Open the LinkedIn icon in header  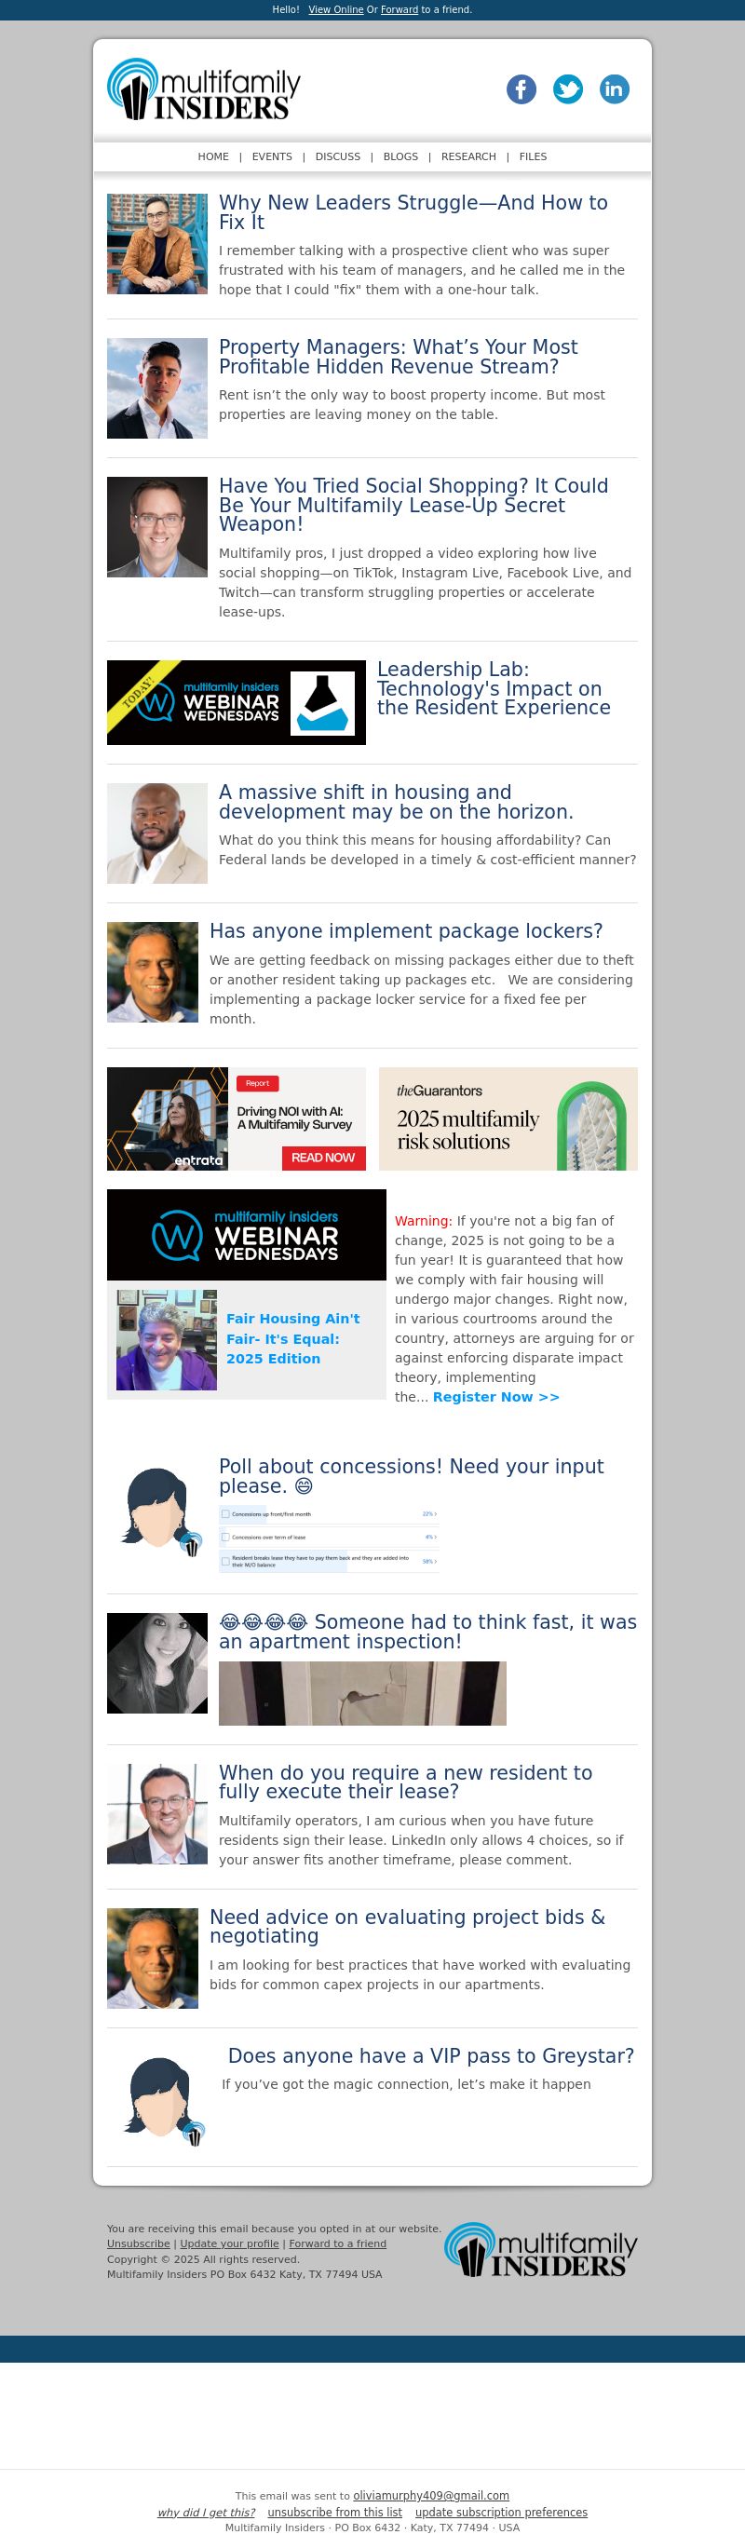615,89
